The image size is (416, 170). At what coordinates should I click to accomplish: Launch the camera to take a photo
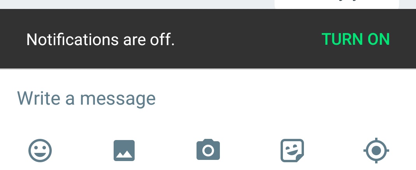click(208, 149)
